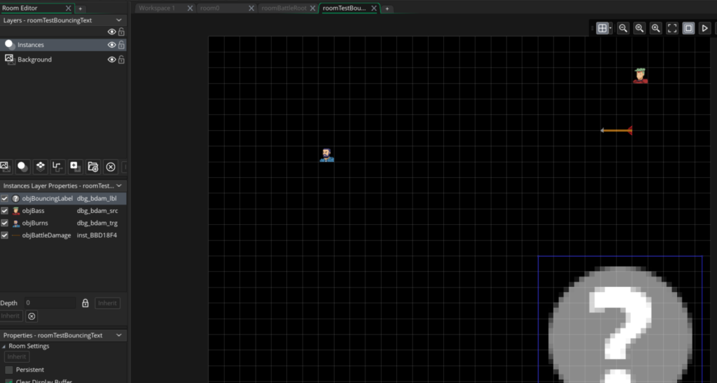The height and width of the screenshot is (383, 717).
Task: Select objBattleDamage in the instance list
Action: click(x=47, y=235)
